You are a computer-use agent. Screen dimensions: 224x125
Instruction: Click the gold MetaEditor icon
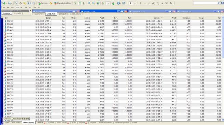point(51,3)
